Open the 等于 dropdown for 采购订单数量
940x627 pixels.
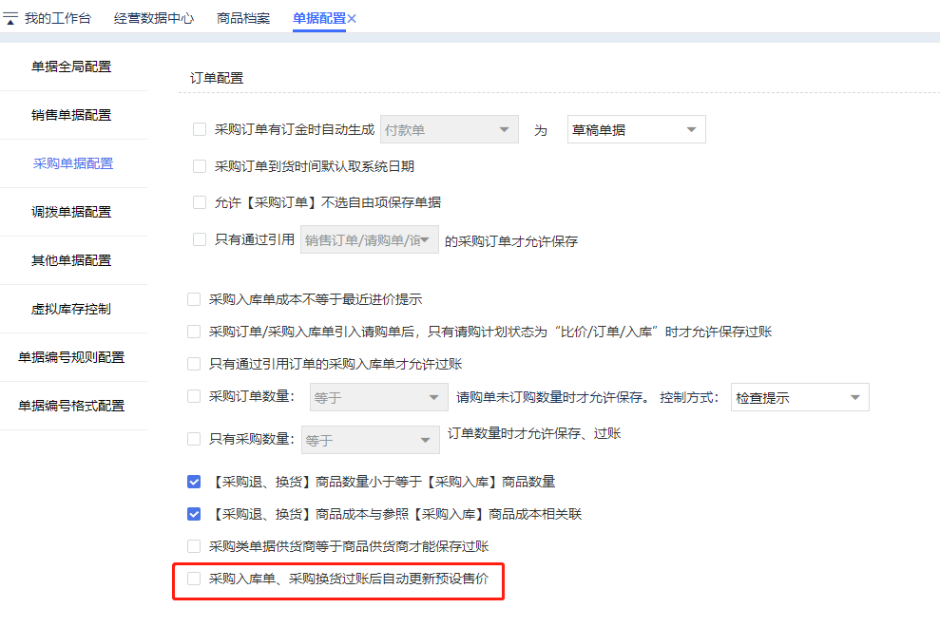click(x=377, y=396)
